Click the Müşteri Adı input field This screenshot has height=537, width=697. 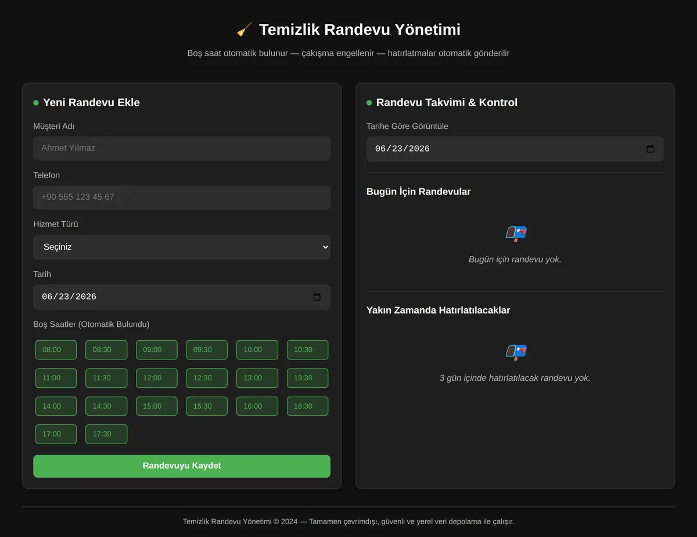point(182,148)
